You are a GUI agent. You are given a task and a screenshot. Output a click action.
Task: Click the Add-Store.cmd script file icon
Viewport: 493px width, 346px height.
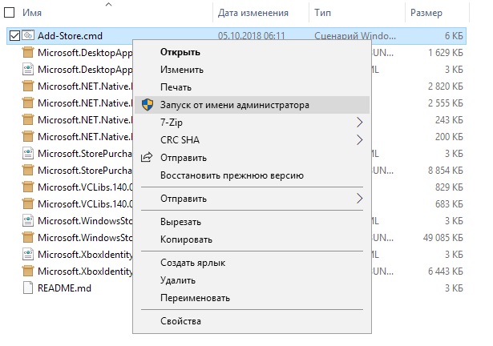point(28,35)
